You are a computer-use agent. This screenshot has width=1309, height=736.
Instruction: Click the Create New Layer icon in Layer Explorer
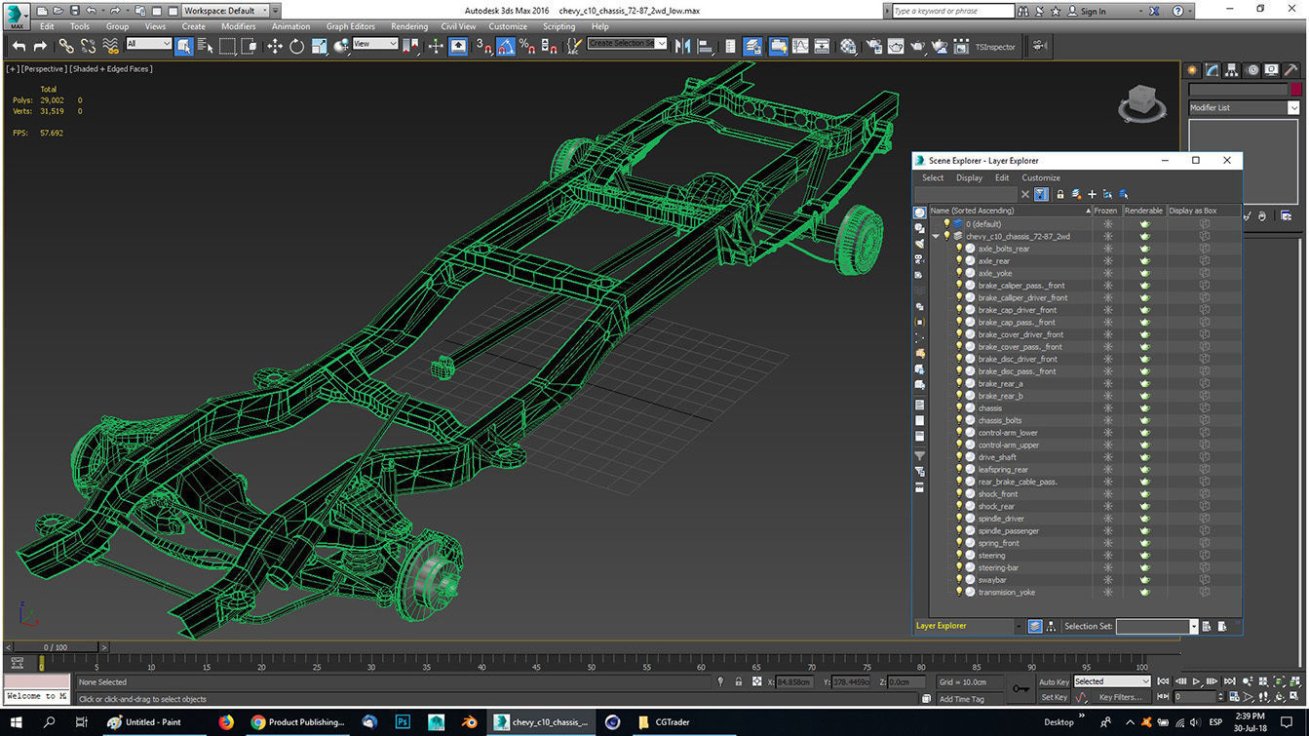click(1092, 194)
